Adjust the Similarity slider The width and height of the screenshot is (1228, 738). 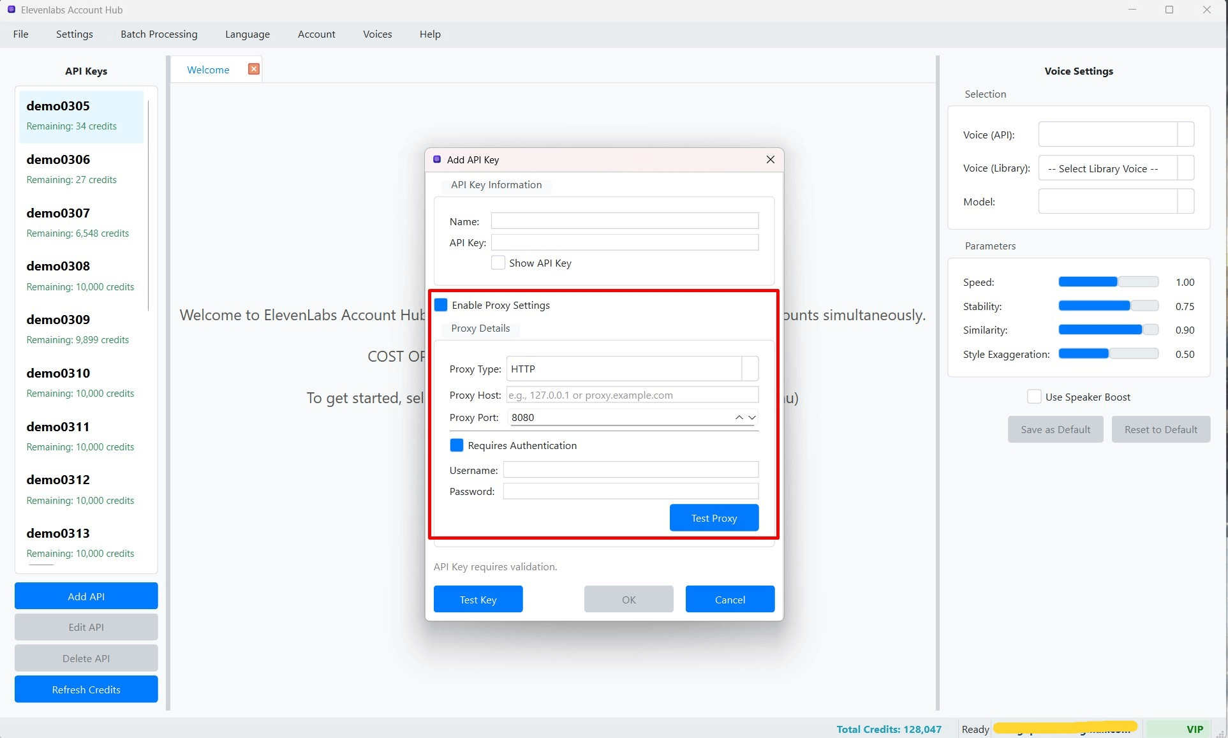click(x=1108, y=330)
